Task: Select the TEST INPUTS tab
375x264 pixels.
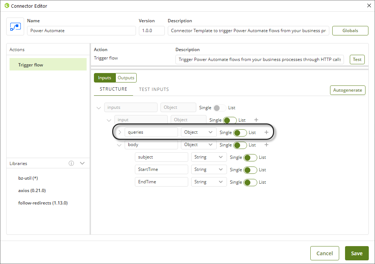Action: 154,89
